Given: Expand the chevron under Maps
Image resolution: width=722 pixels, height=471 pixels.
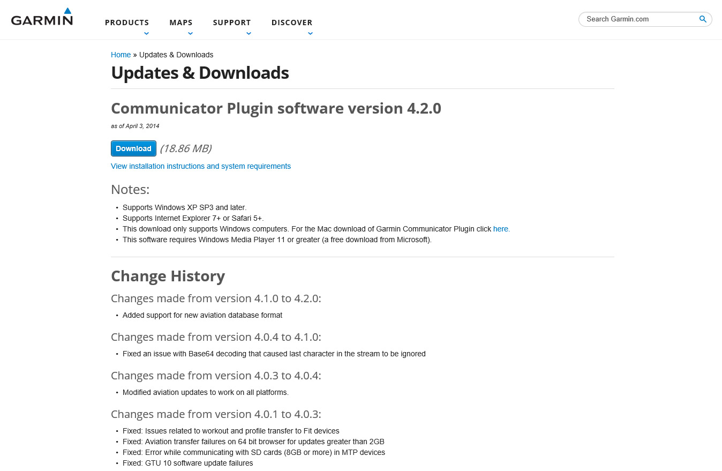Looking at the screenshot, I should (x=190, y=33).
